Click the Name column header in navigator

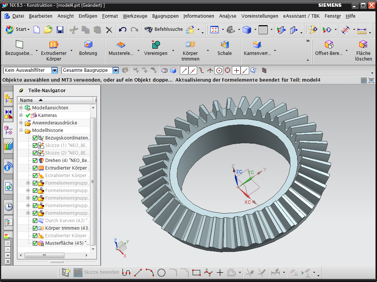pos(26,100)
